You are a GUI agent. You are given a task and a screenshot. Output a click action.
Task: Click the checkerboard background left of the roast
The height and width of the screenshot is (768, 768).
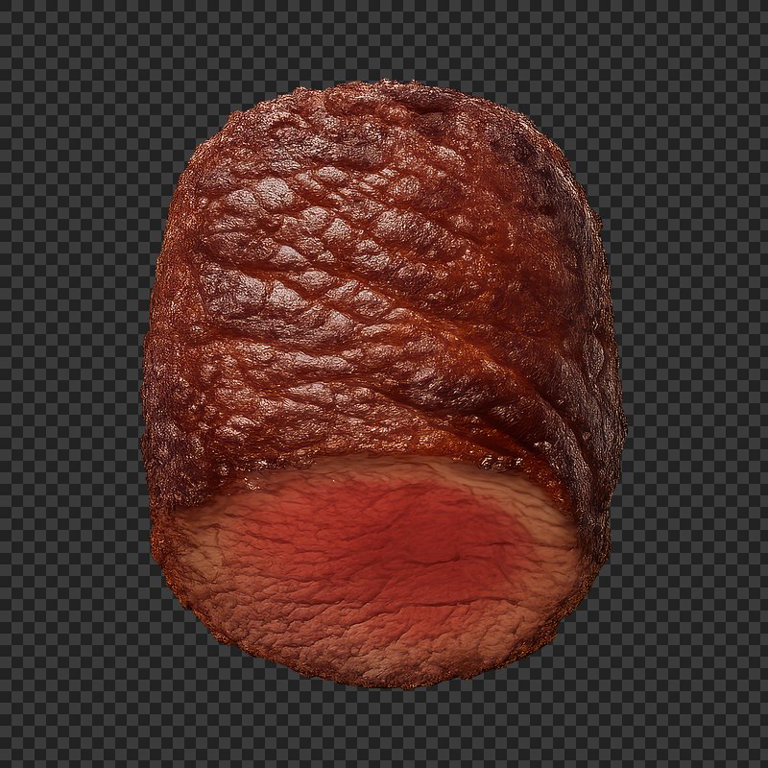point(67,384)
